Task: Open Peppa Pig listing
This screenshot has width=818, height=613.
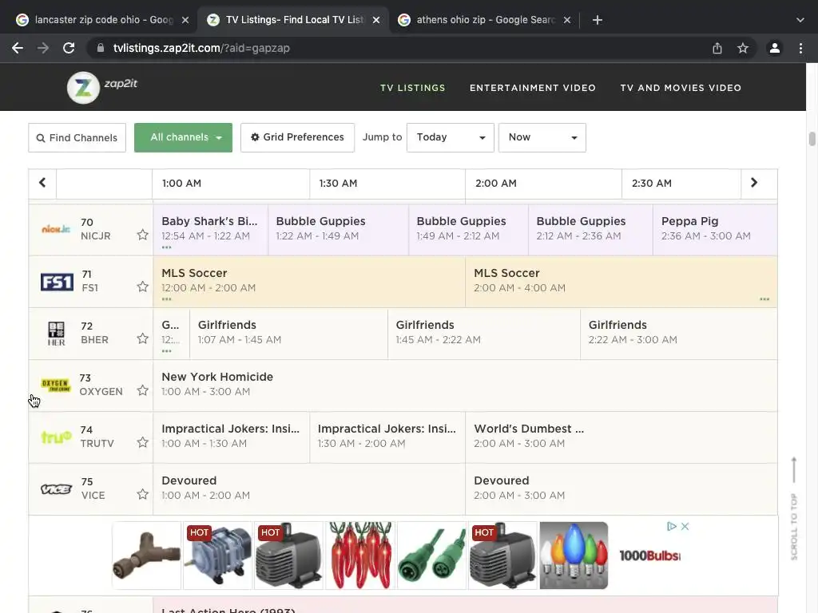Action: [715, 229]
